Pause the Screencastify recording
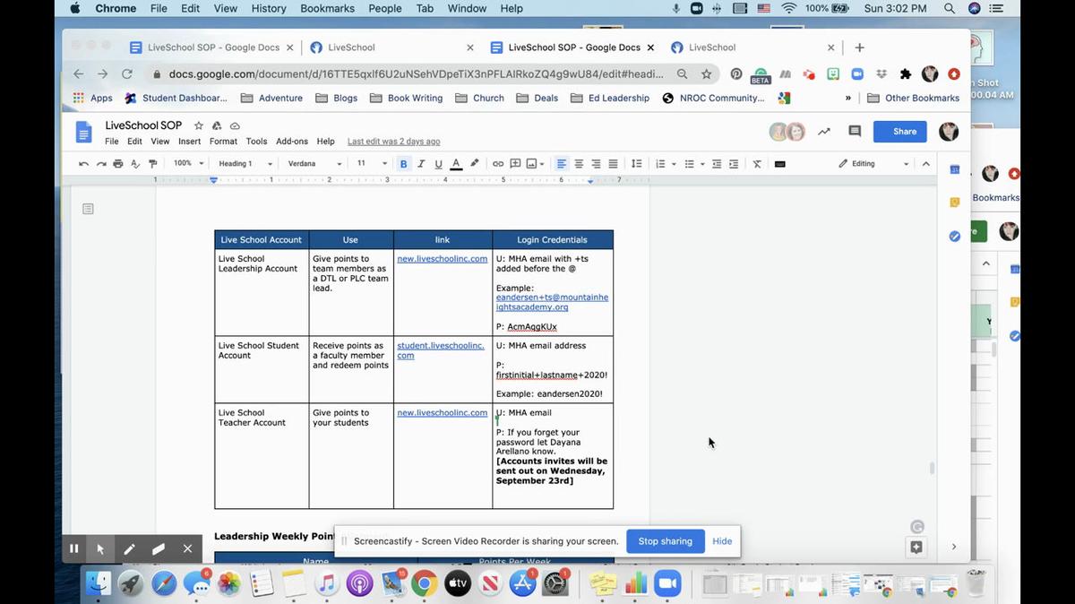Image resolution: width=1075 pixels, height=604 pixels. (x=74, y=548)
